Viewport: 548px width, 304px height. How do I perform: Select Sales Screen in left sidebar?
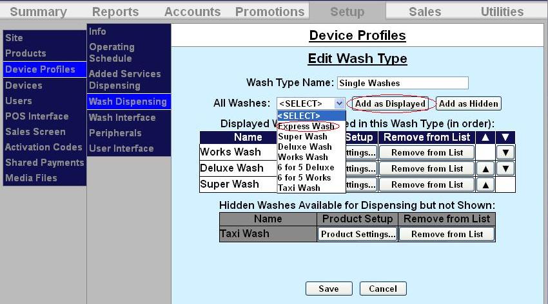click(35, 132)
